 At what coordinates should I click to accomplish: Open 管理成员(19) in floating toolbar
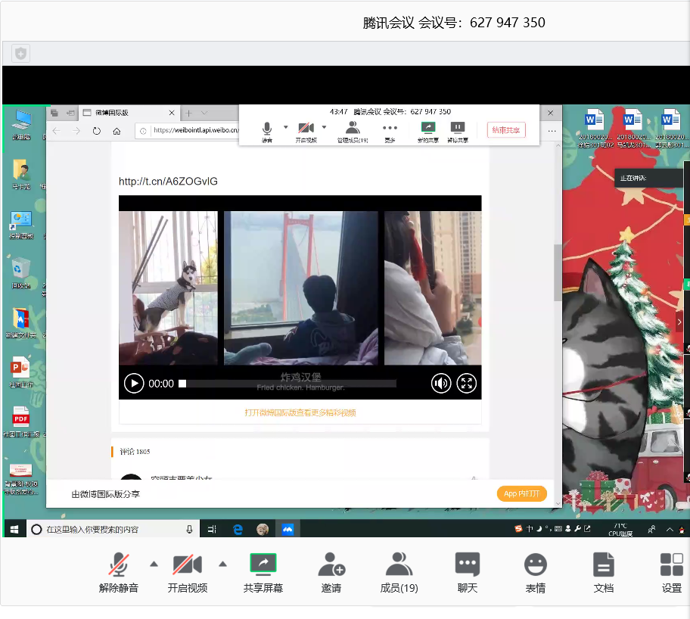(353, 132)
